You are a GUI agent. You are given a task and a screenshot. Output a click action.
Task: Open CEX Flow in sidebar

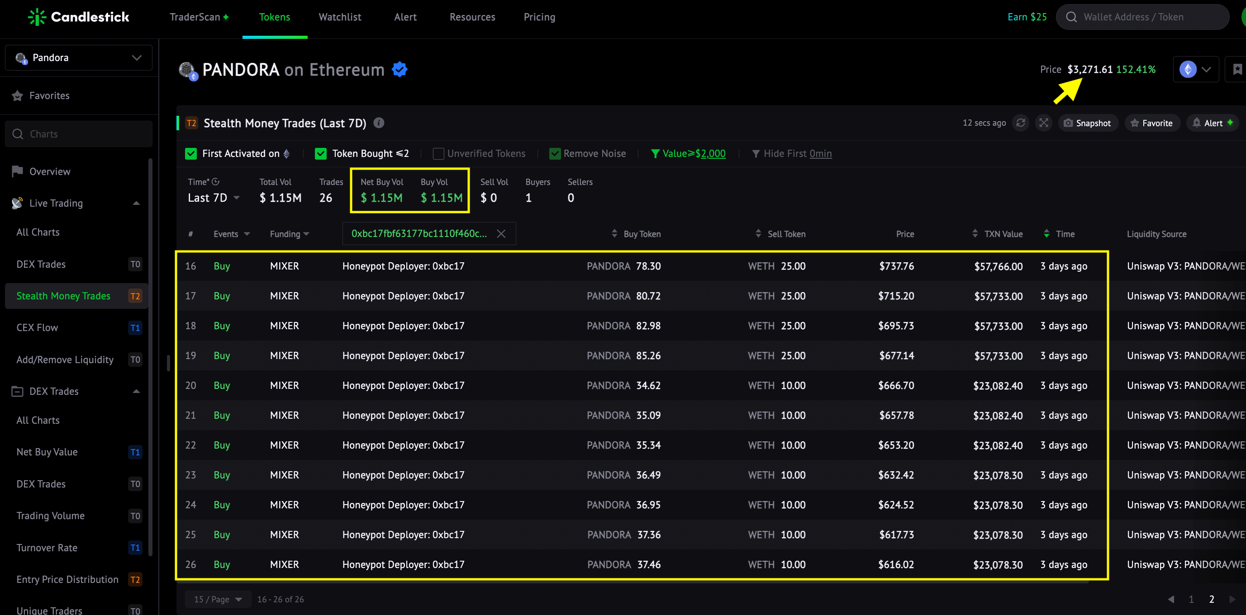[x=76, y=327]
